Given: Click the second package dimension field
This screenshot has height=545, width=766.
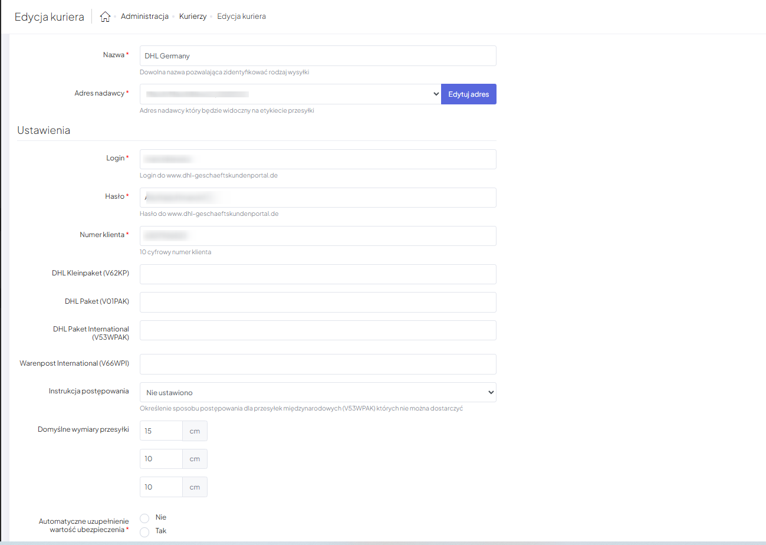Looking at the screenshot, I should (x=161, y=459).
